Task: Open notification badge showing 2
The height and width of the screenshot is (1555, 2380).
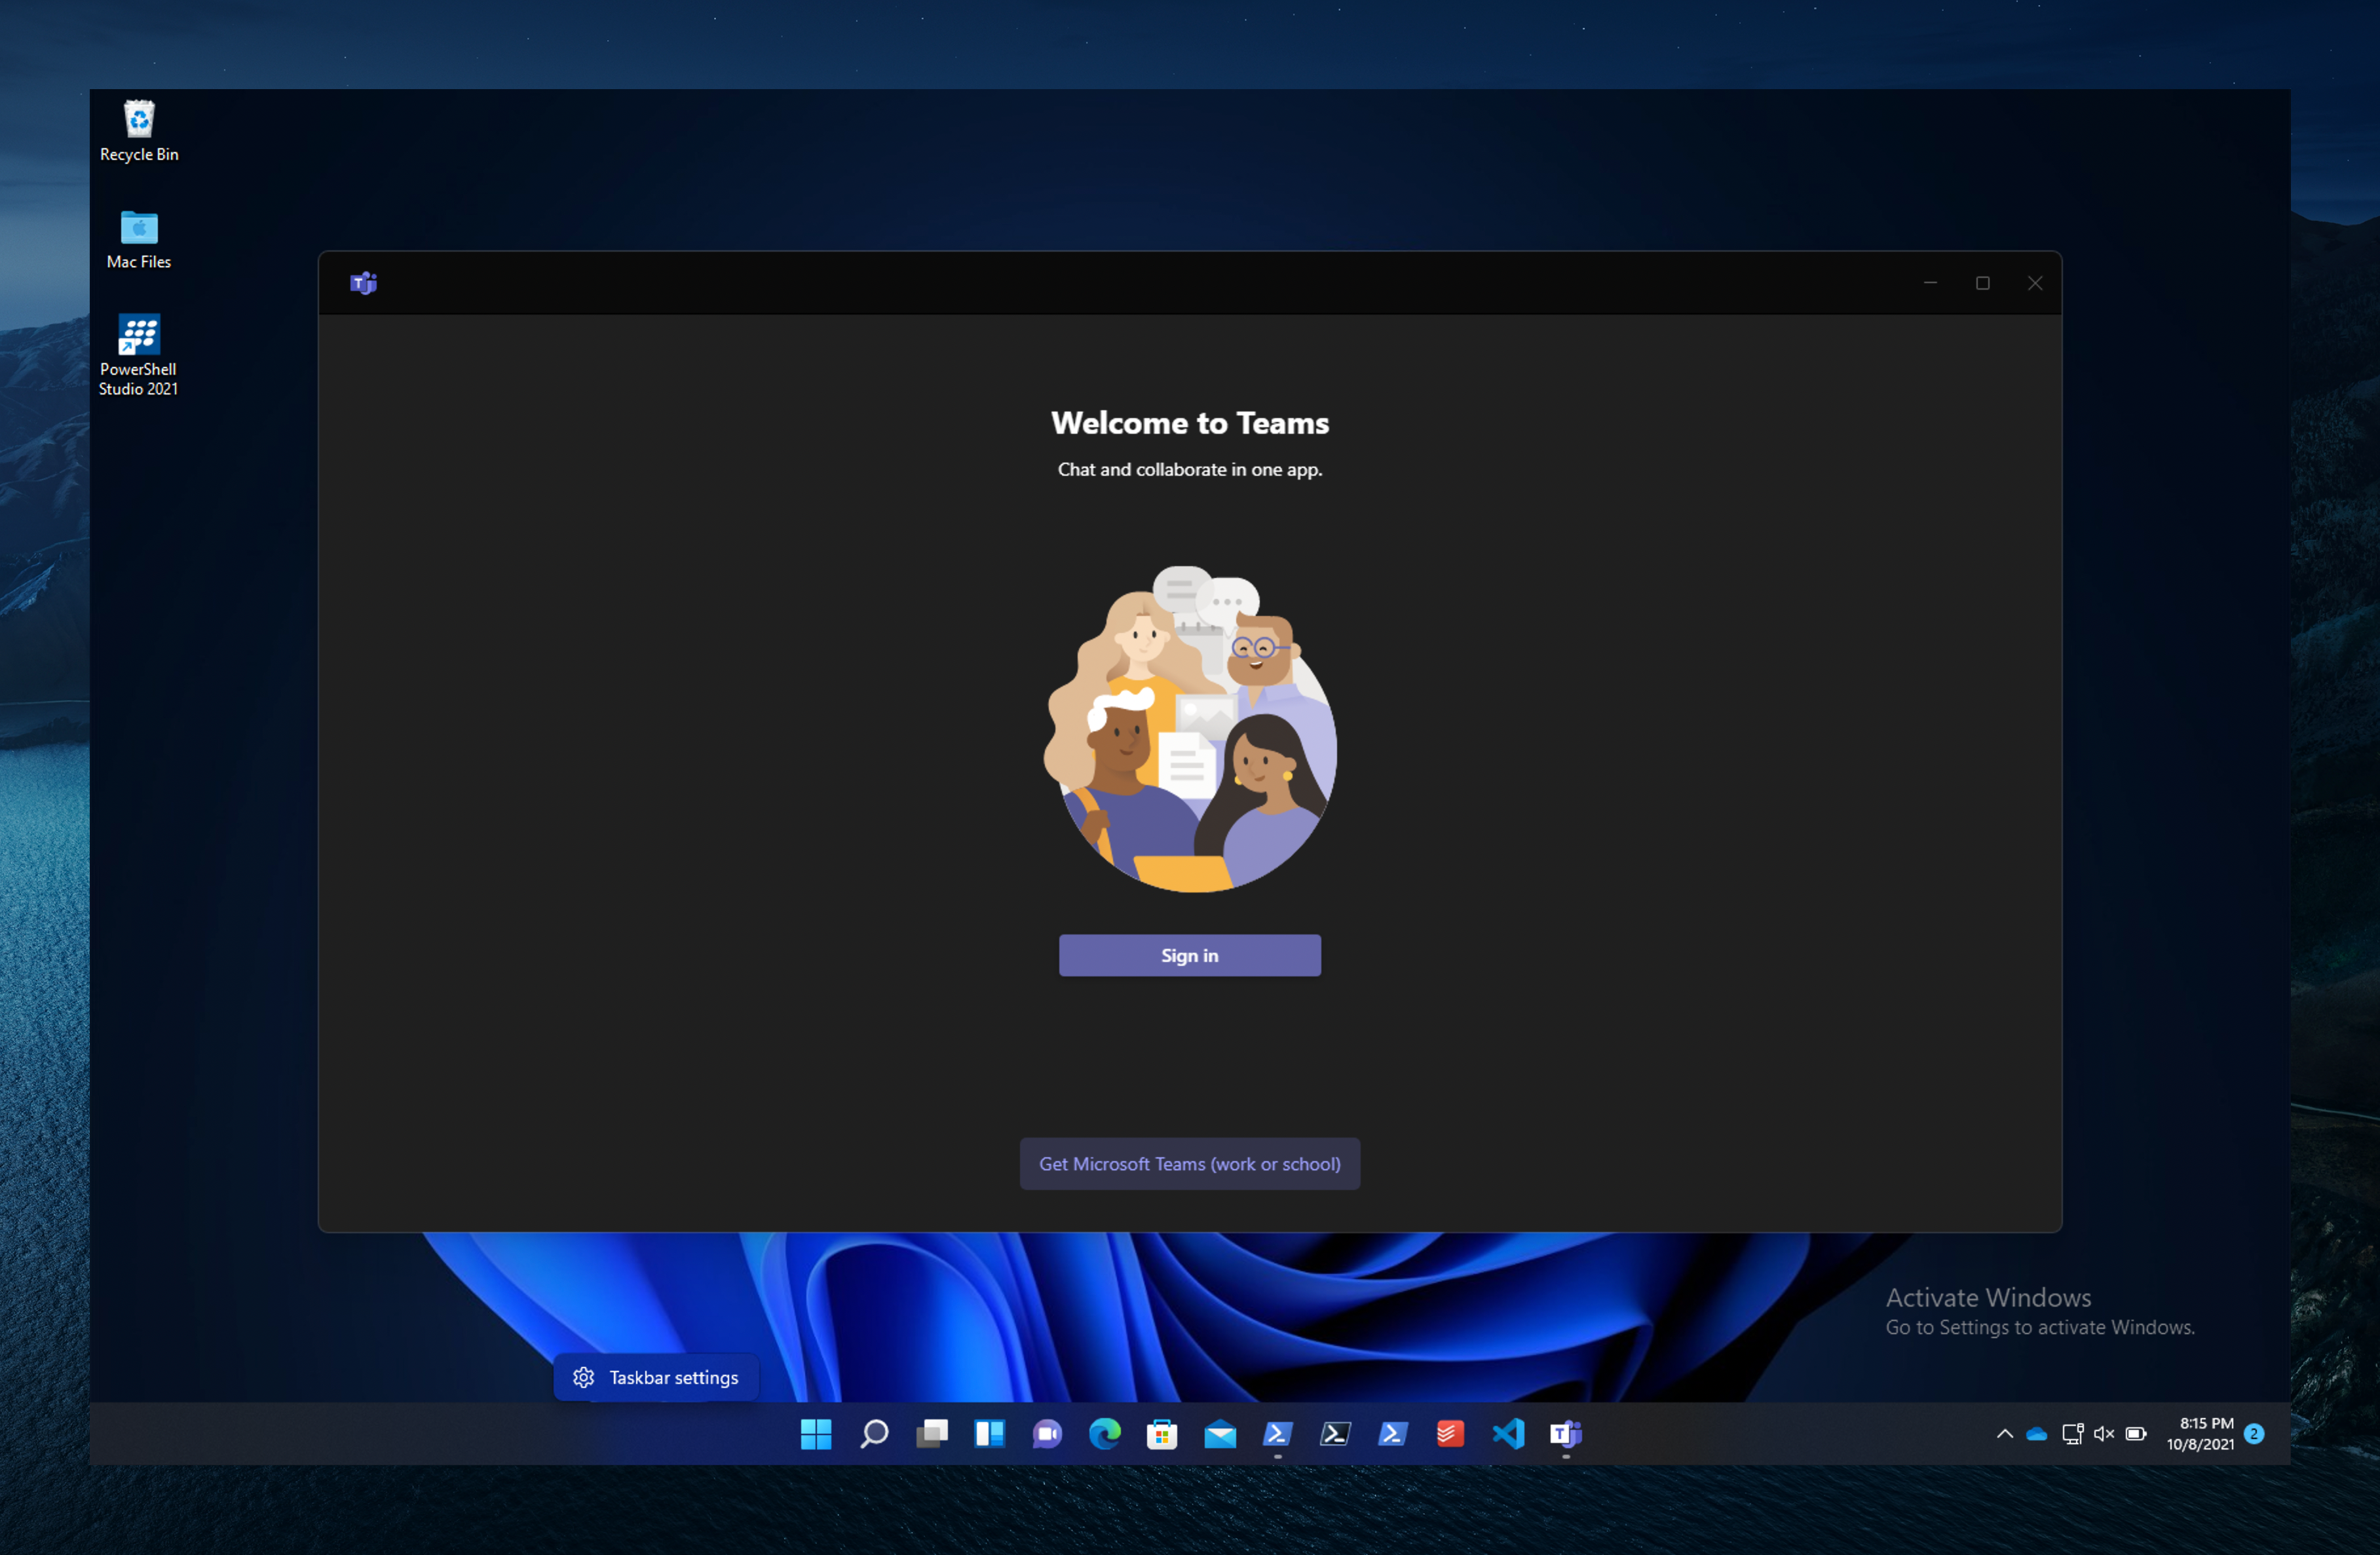Action: (2253, 1433)
